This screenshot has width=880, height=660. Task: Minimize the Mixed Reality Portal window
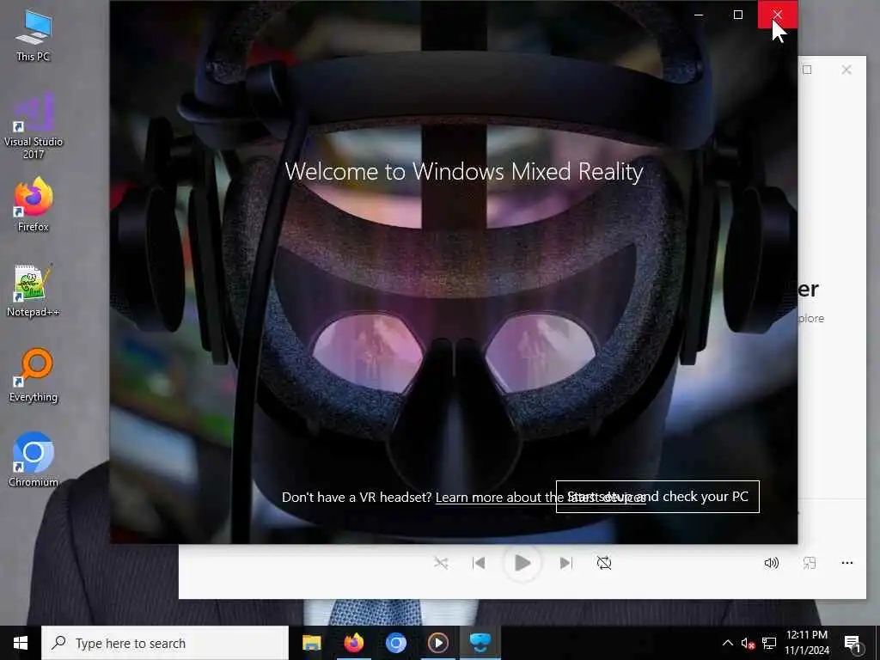pos(699,15)
